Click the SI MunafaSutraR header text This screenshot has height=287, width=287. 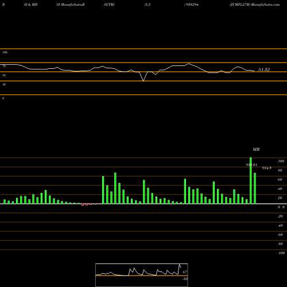(x=71, y=5)
